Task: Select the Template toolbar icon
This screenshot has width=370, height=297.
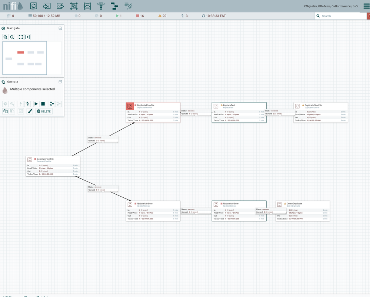Action: [x=114, y=6]
